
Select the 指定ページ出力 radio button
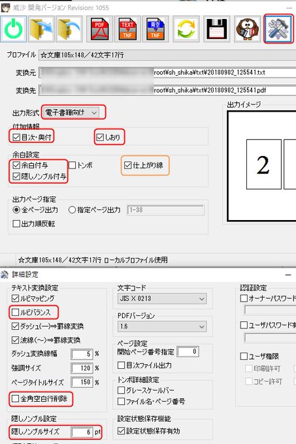73,210
